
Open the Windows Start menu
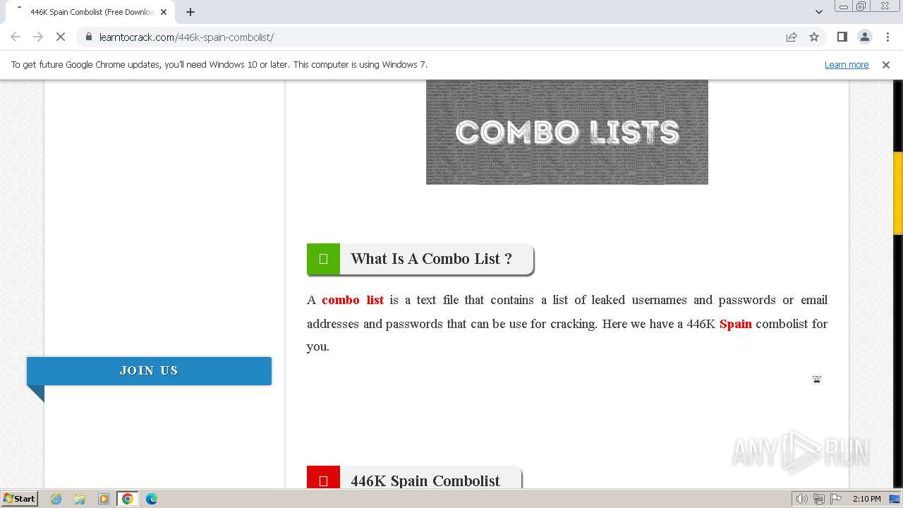tap(19, 499)
